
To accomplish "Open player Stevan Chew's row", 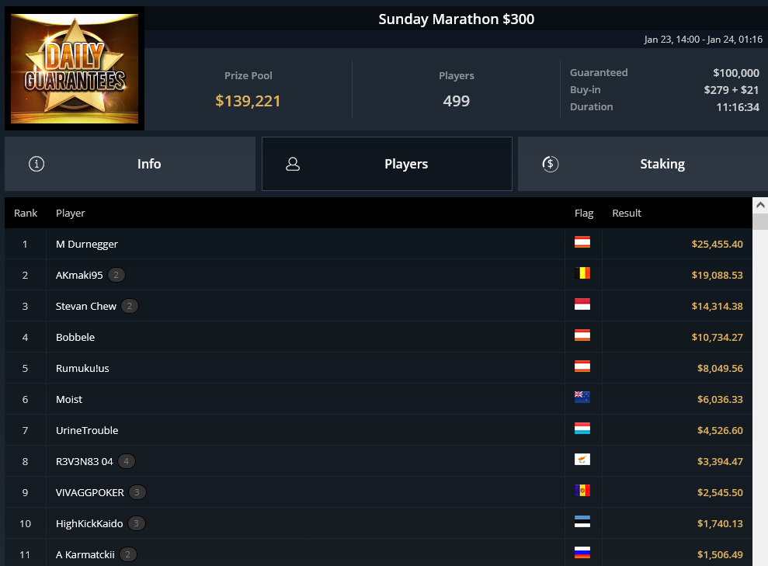I will 378,306.
